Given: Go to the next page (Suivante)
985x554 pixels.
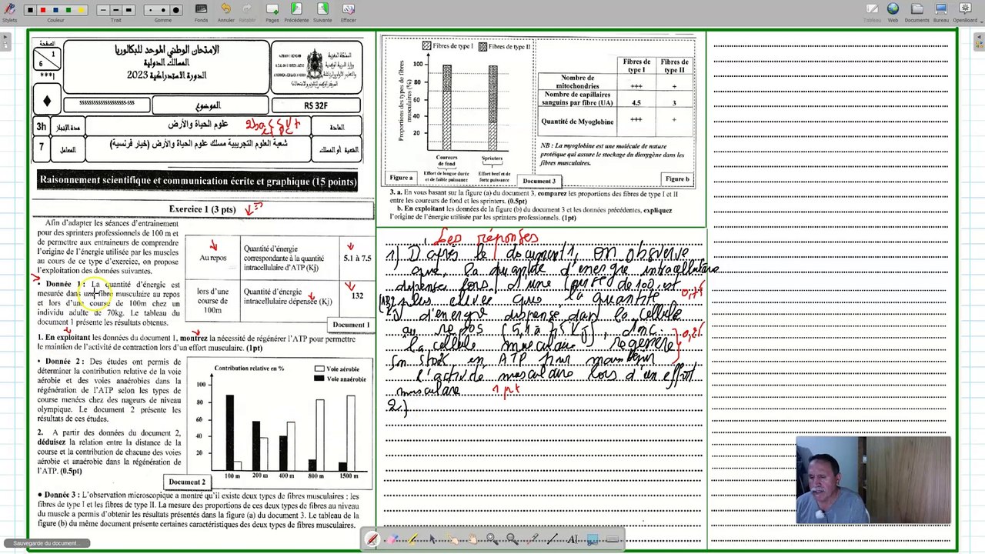Looking at the screenshot, I should [x=322, y=12].
